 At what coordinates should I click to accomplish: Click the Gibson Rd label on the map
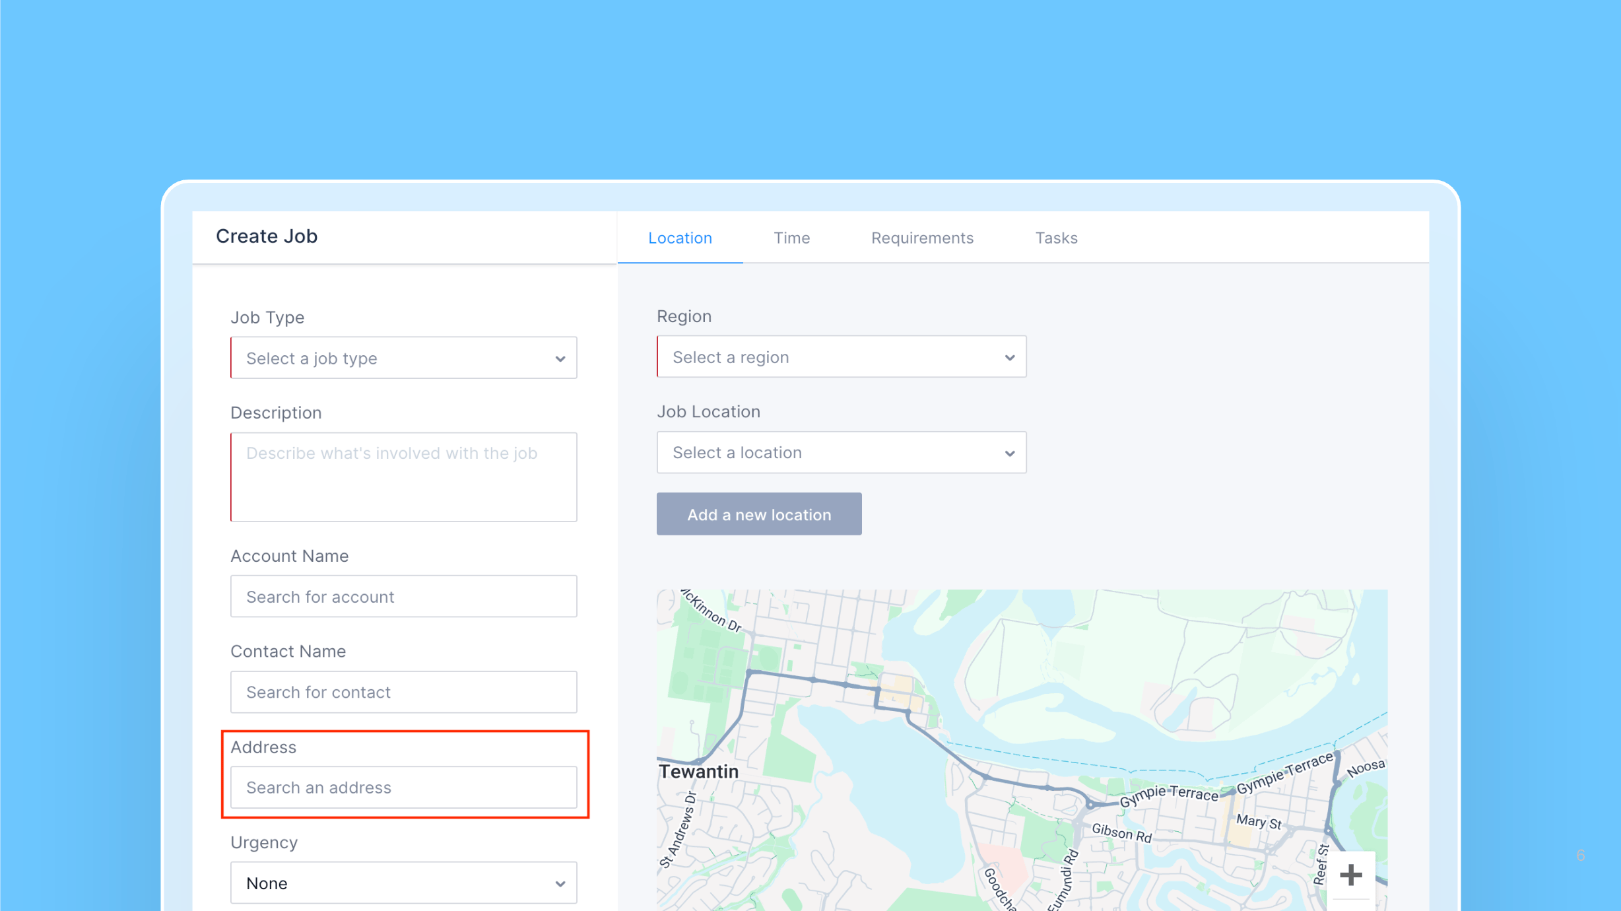(1121, 832)
